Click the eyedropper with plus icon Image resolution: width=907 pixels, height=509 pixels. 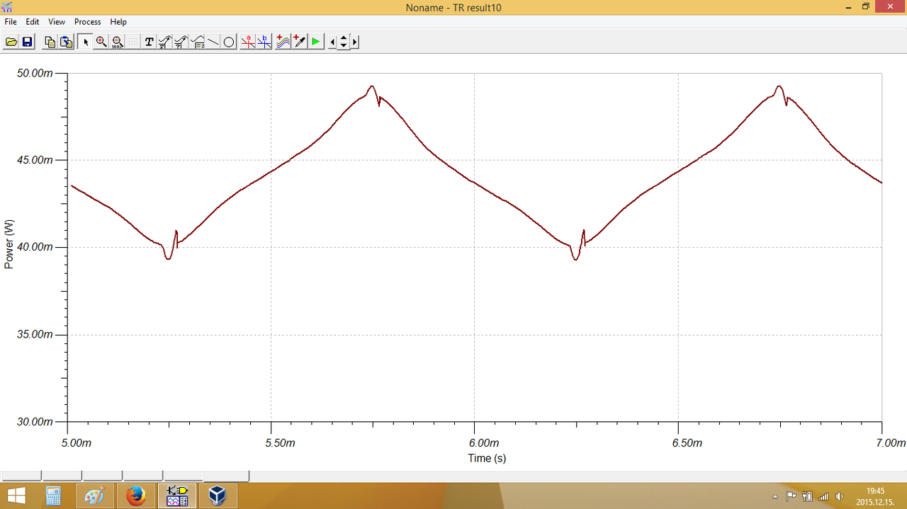pyautogui.click(x=299, y=42)
